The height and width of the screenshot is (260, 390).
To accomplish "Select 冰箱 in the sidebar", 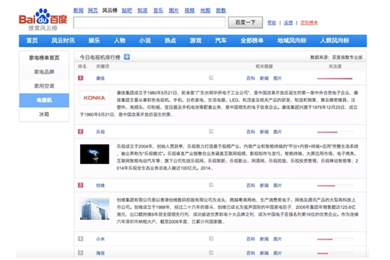I will [44, 114].
